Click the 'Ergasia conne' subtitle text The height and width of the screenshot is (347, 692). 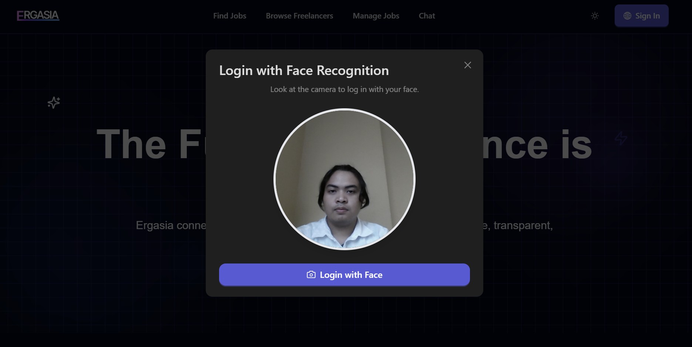(x=171, y=225)
